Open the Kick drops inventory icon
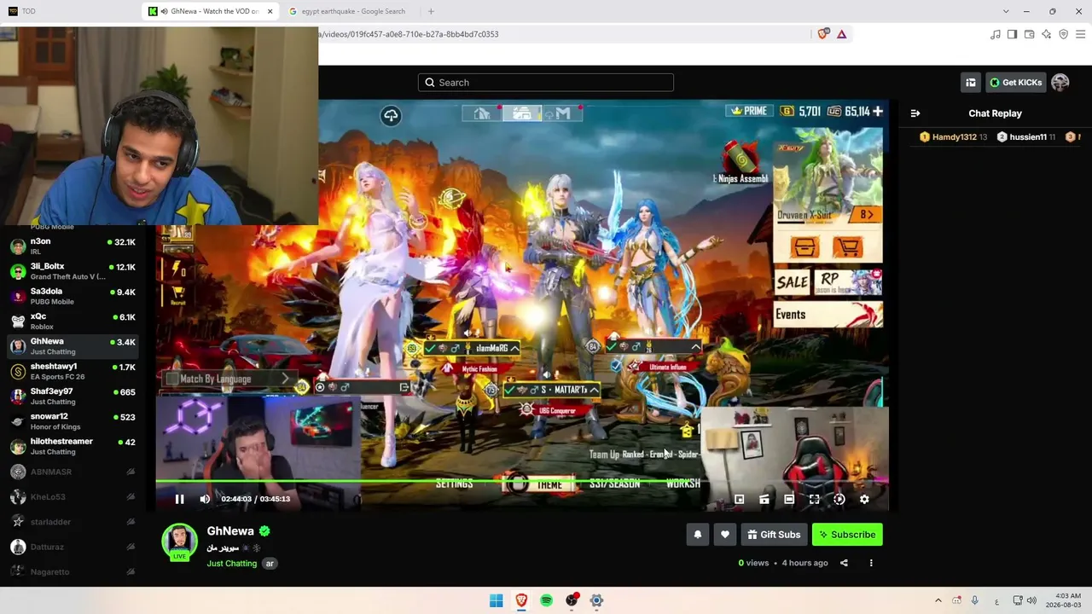1092x614 pixels. pyautogui.click(x=971, y=83)
